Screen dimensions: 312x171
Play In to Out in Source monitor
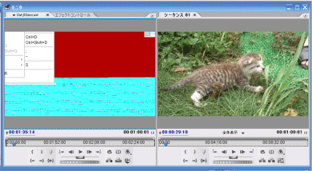tap(51, 160)
